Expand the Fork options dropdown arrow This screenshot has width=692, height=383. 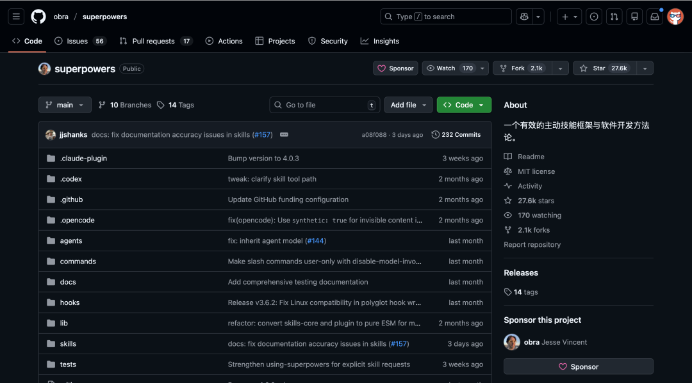click(x=561, y=68)
